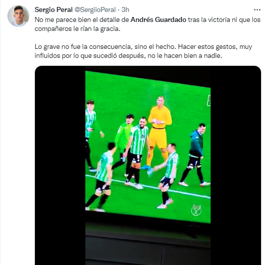
Task: Click the Copa del Rey trophy watermark in video
Action: coord(196,210)
